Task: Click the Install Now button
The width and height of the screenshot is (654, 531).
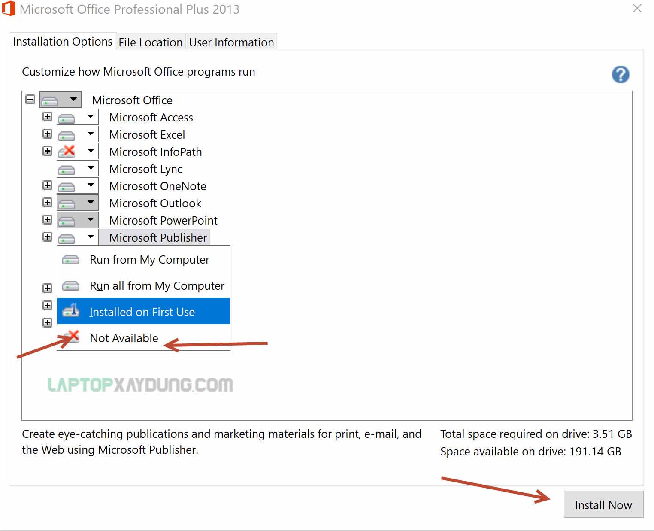Action: [603, 504]
